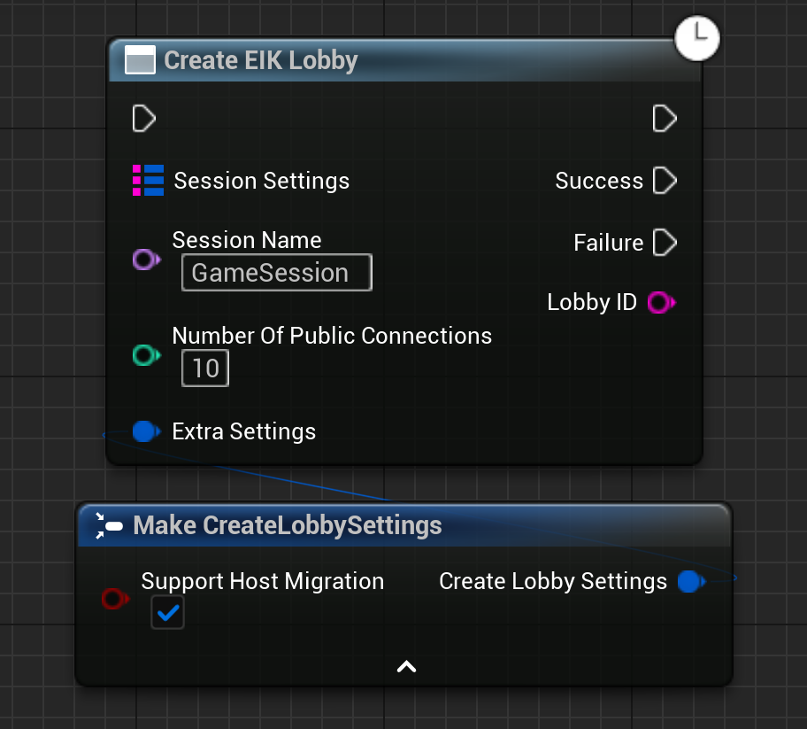Click the function icon beside the Create EIK Lobby title
The image size is (807, 729).
(x=139, y=60)
